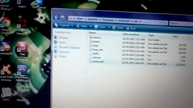Open the Steam desktop shortcut
The image size is (193, 108).
click(x=22, y=4)
